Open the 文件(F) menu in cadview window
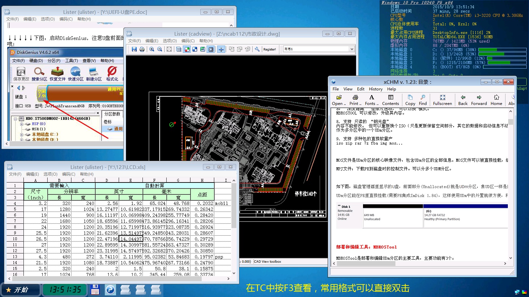 click(135, 41)
